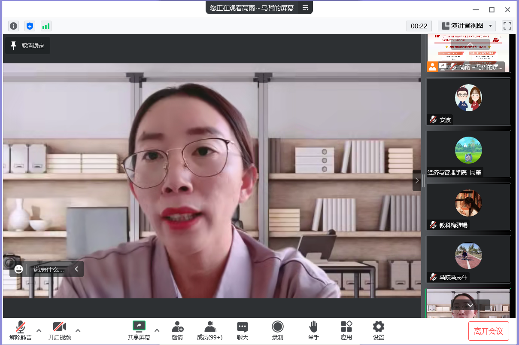Open the 邀请 invite icon

point(177,330)
